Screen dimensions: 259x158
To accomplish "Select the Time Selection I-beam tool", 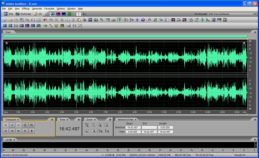I will [x=79, y=14].
